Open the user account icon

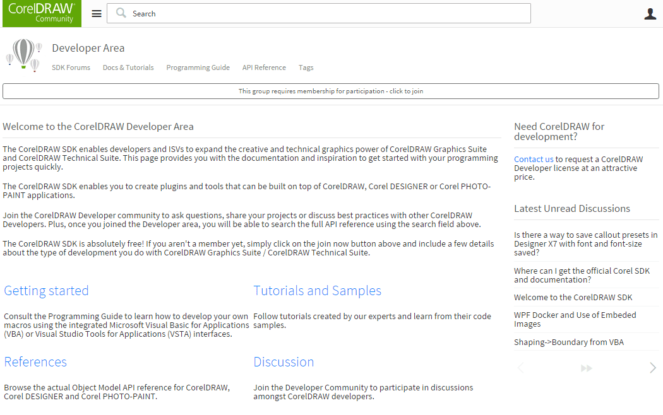click(650, 13)
